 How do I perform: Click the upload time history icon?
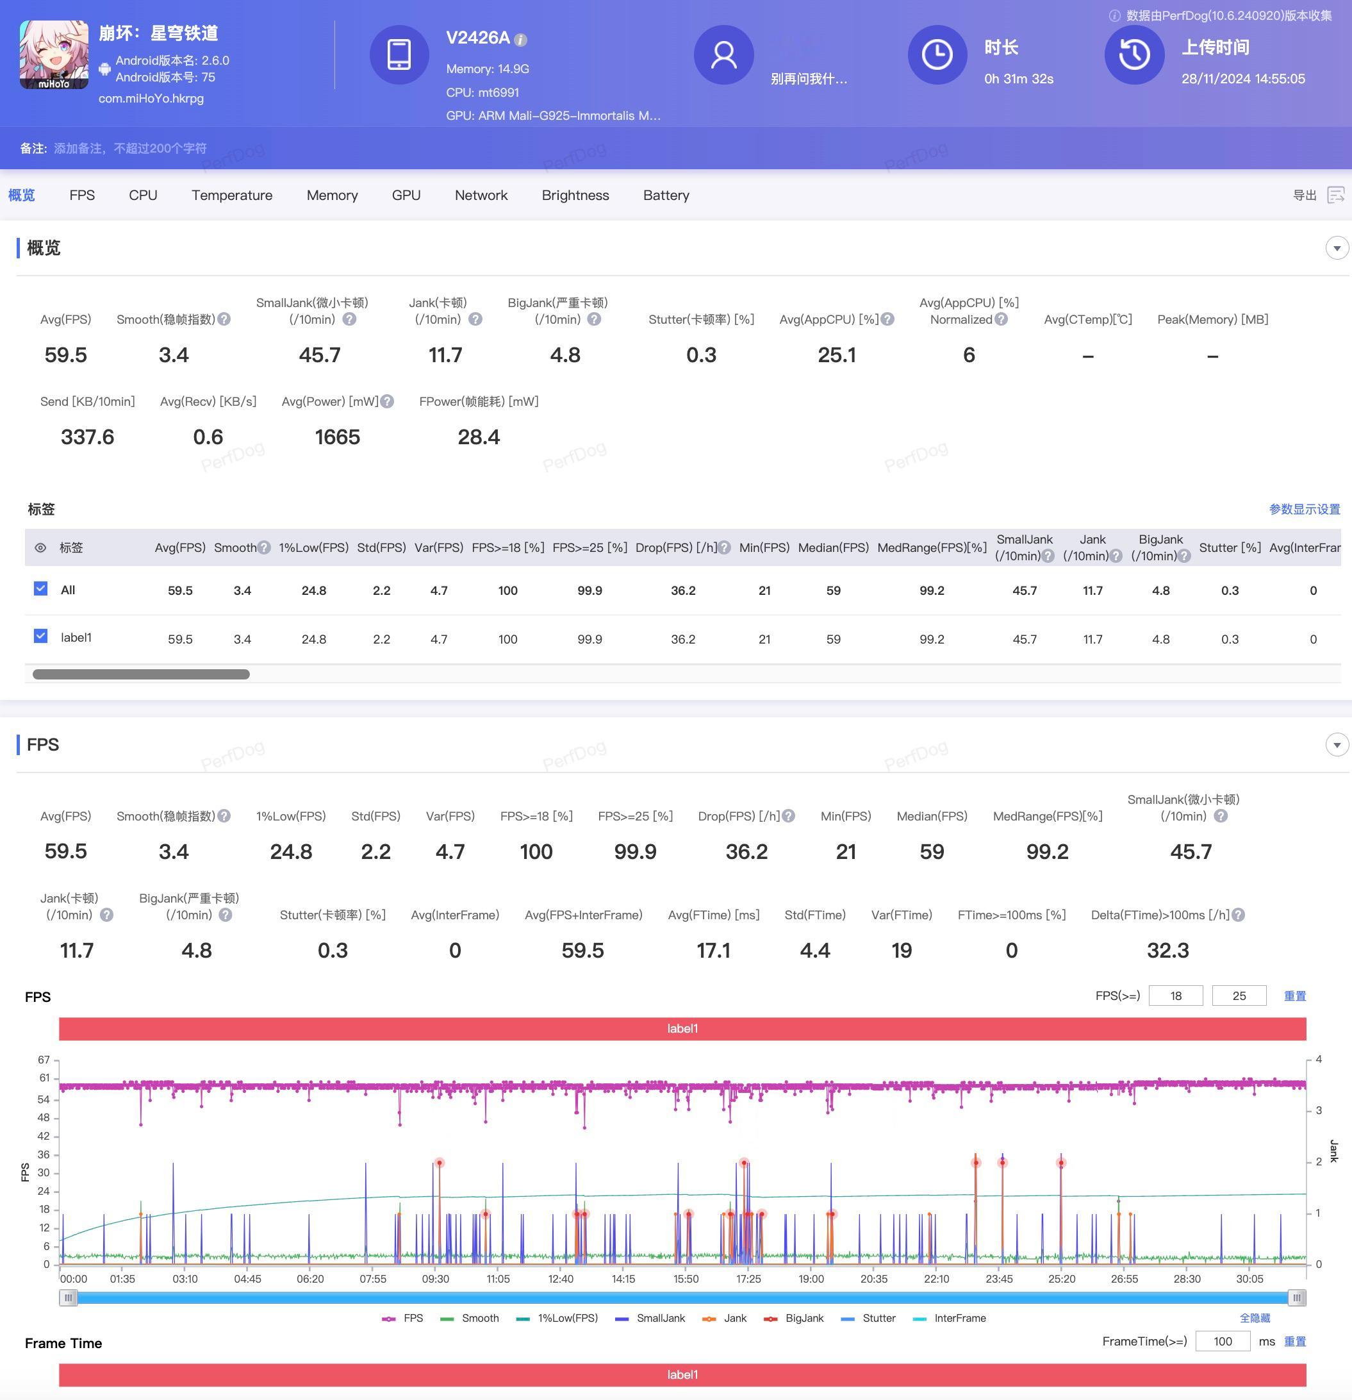[1134, 55]
